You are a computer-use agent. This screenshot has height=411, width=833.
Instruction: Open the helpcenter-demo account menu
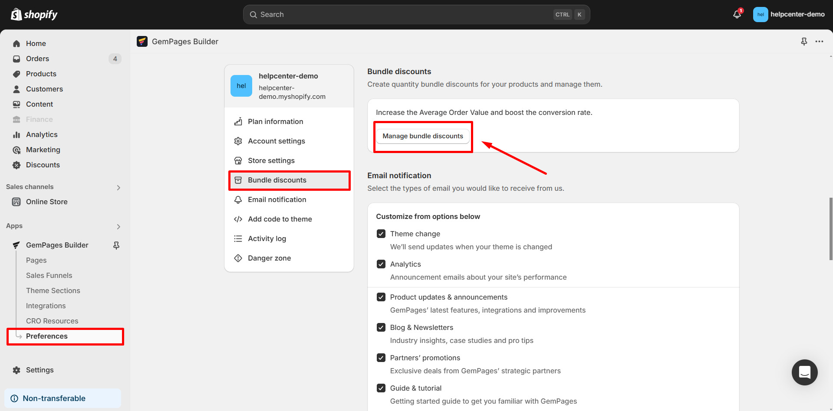(x=789, y=14)
